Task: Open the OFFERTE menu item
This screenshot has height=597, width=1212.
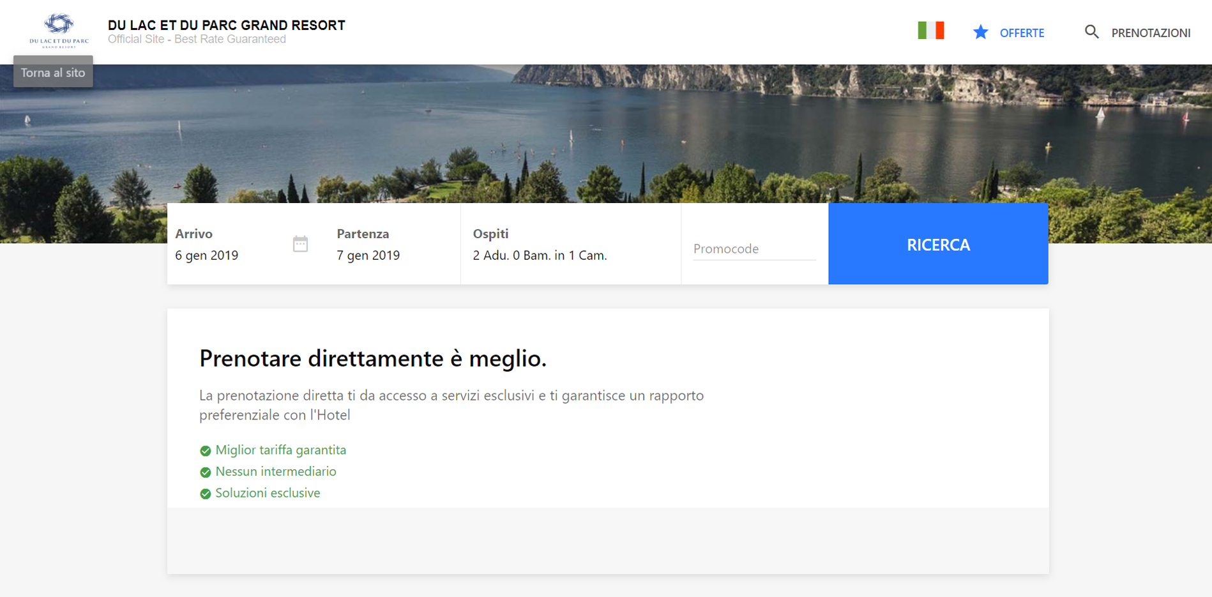Action: (x=1022, y=33)
